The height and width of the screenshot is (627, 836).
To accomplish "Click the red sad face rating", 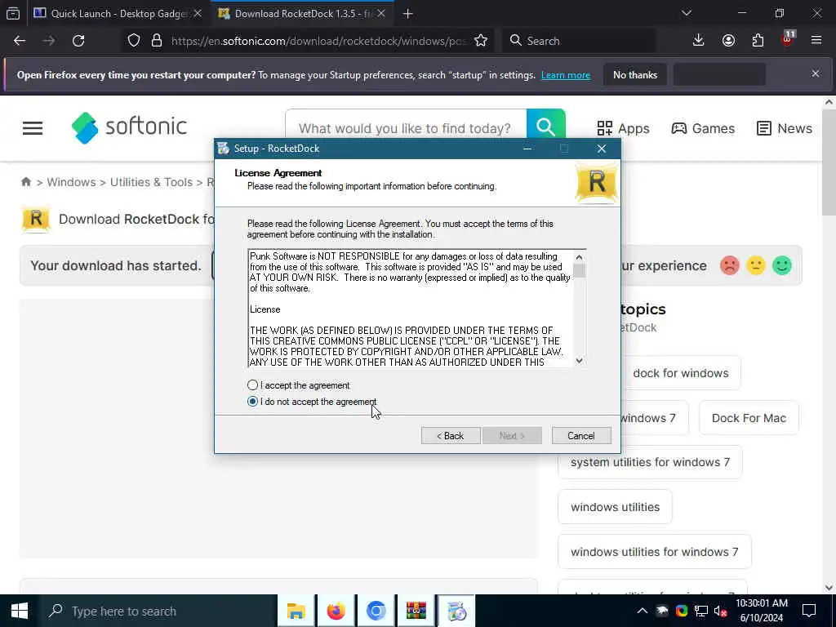I will pyautogui.click(x=729, y=265).
